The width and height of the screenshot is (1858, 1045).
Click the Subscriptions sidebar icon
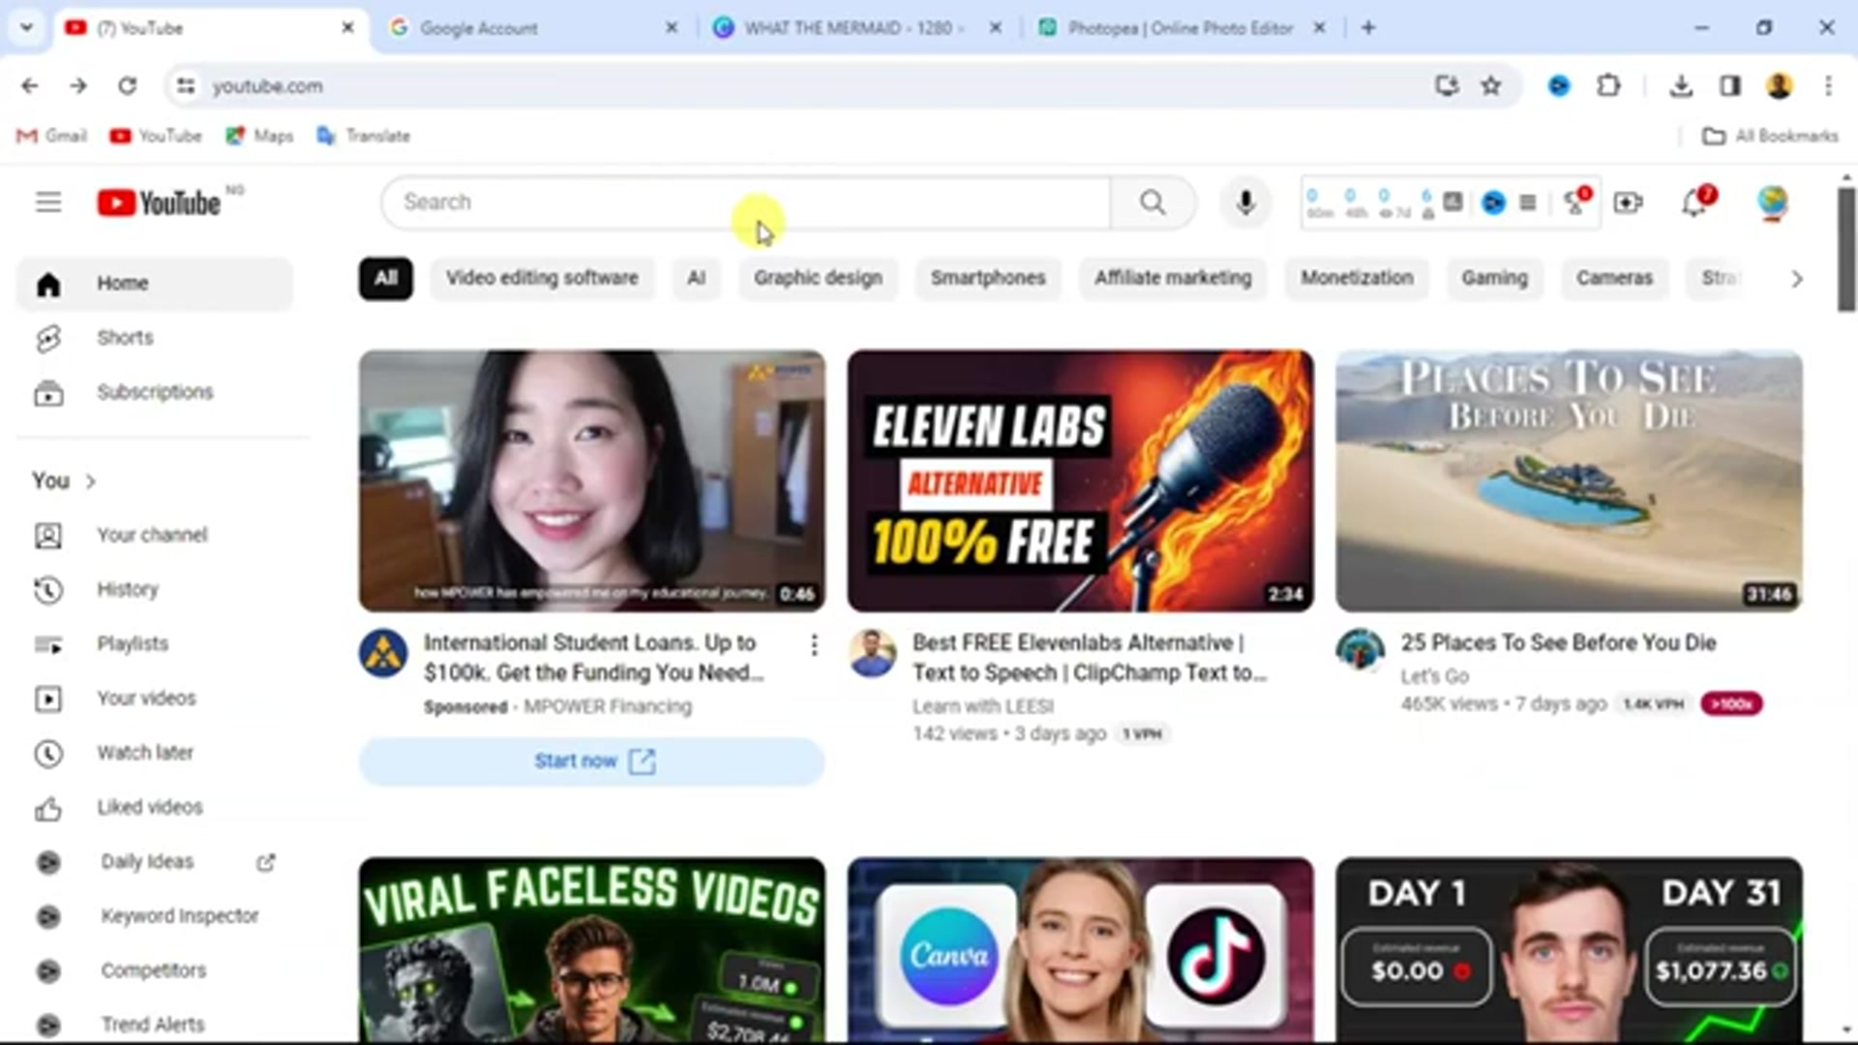[x=48, y=393]
